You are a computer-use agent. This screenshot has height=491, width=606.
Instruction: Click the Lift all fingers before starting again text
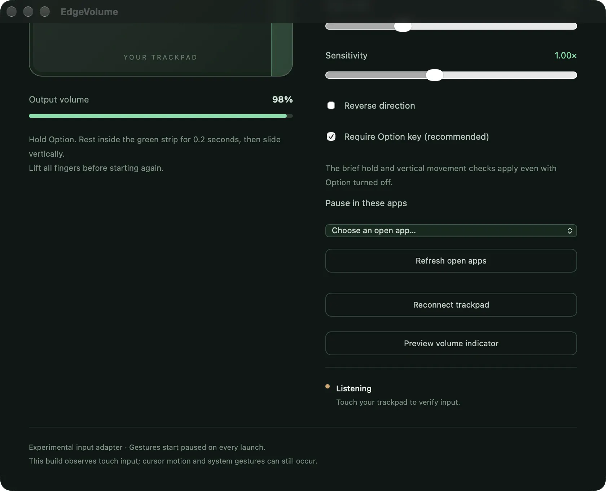tap(96, 168)
